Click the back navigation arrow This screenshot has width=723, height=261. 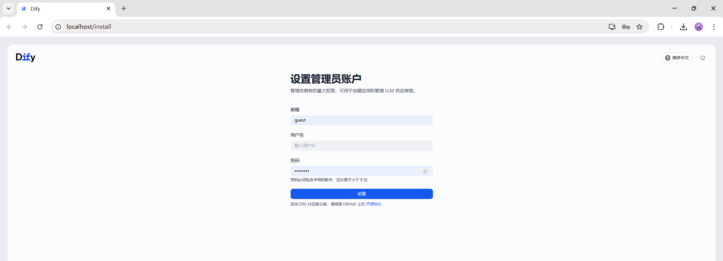9,27
